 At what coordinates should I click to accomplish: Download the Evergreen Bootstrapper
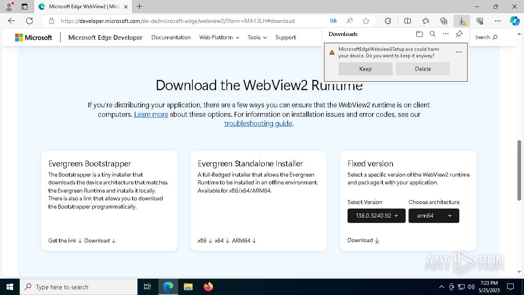pos(100,241)
